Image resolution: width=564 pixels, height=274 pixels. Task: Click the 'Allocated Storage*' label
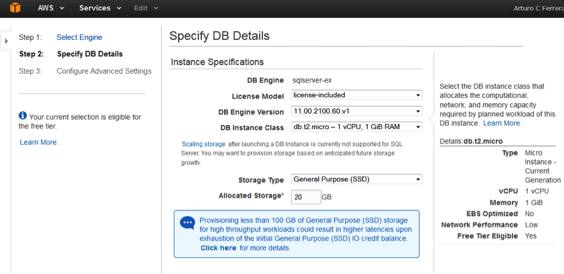point(251,196)
